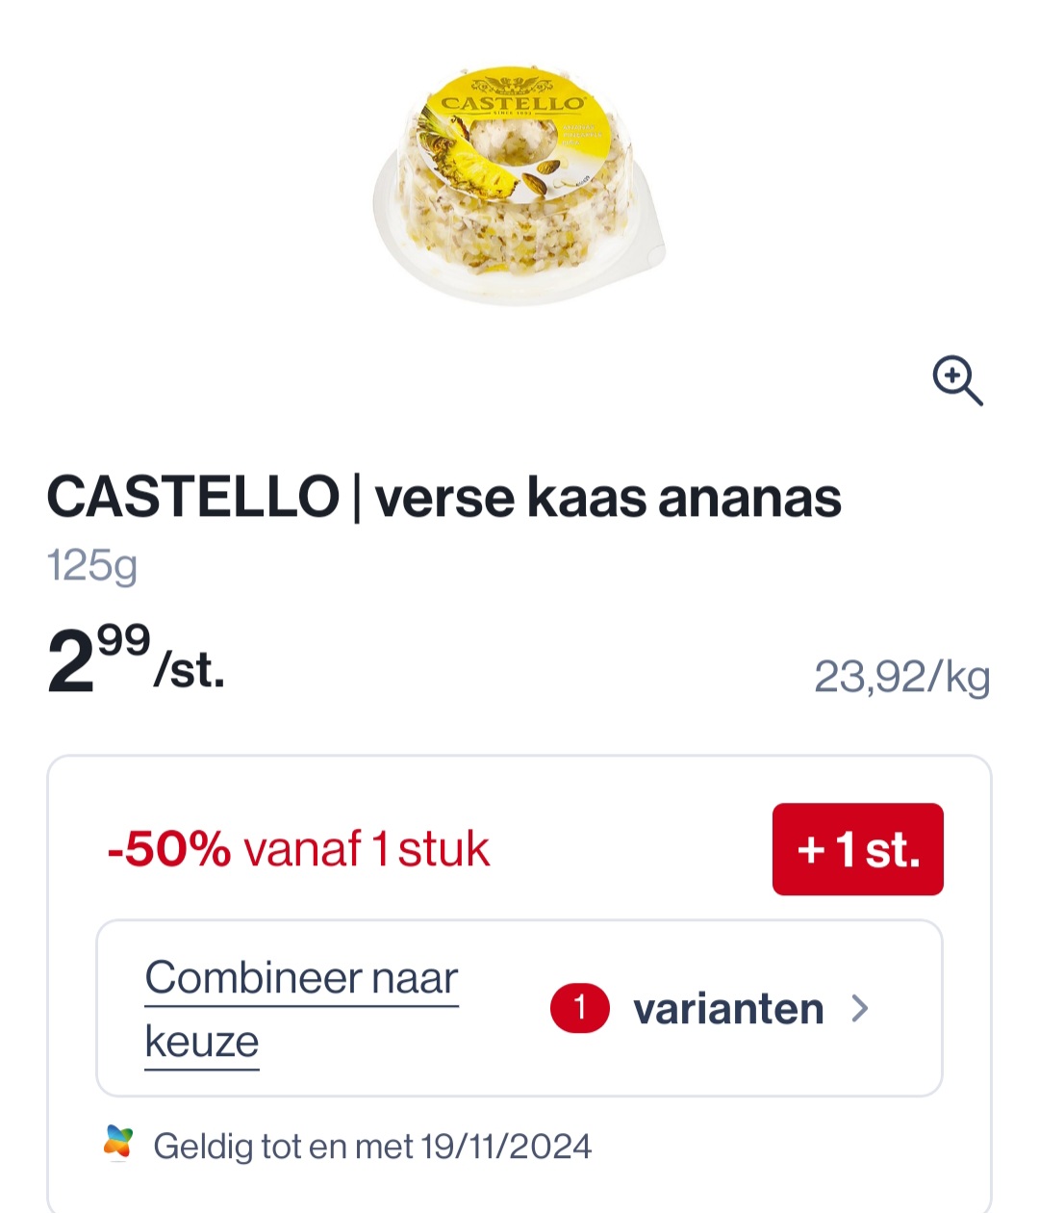Viewport: 1039px width, 1213px height.
Task: Tap the colorful Xtra logo icon
Action: [x=118, y=1144]
